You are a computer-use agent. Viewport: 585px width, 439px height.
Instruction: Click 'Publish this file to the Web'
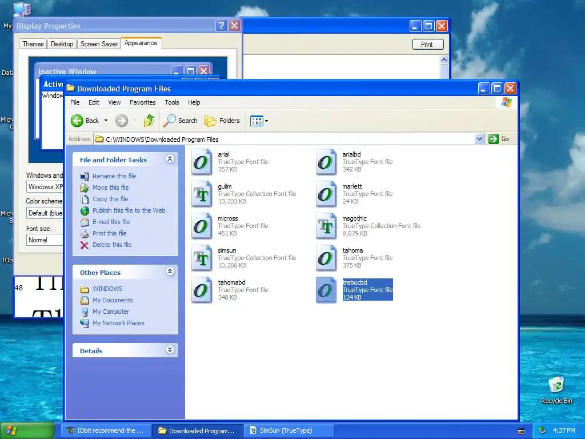(x=129, y=210)
